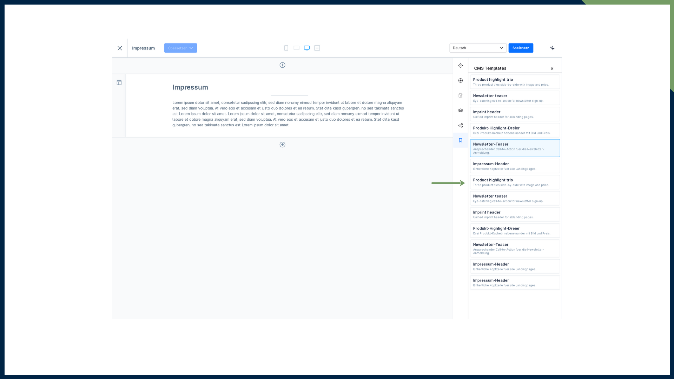This screenshot has height=379, width=674.
Task: Click the edit pencil icon in sidebar
Action: coord(461,95)
